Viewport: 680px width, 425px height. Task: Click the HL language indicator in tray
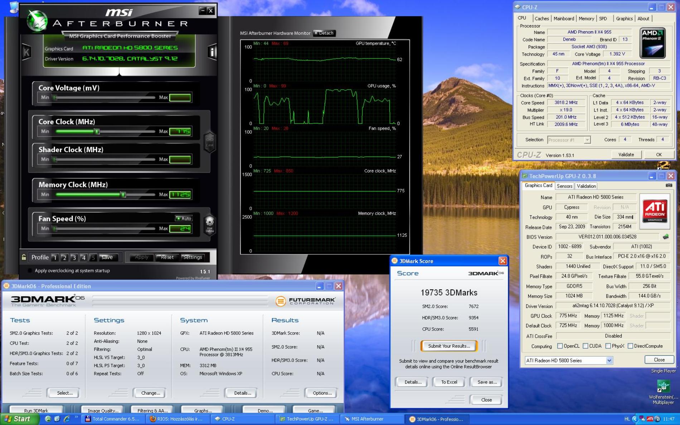tap(627, 419)
